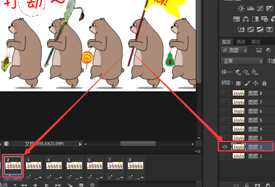Delete the selected frame with trash icon
This screenshot has height=187, width=275.
(92, 185)
